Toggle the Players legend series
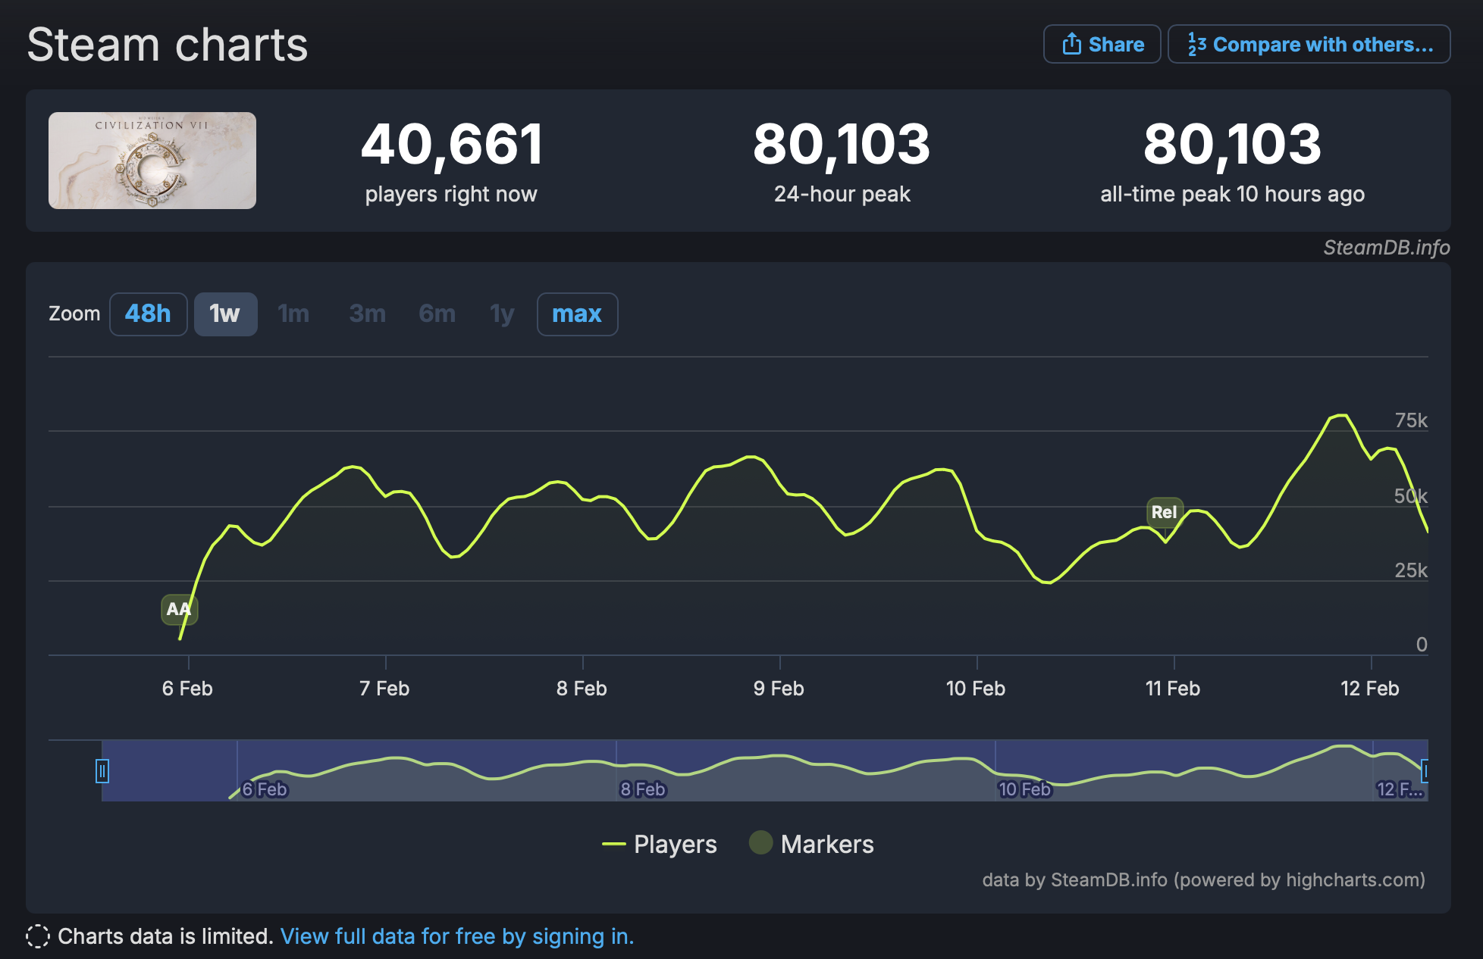 (659, 844)
